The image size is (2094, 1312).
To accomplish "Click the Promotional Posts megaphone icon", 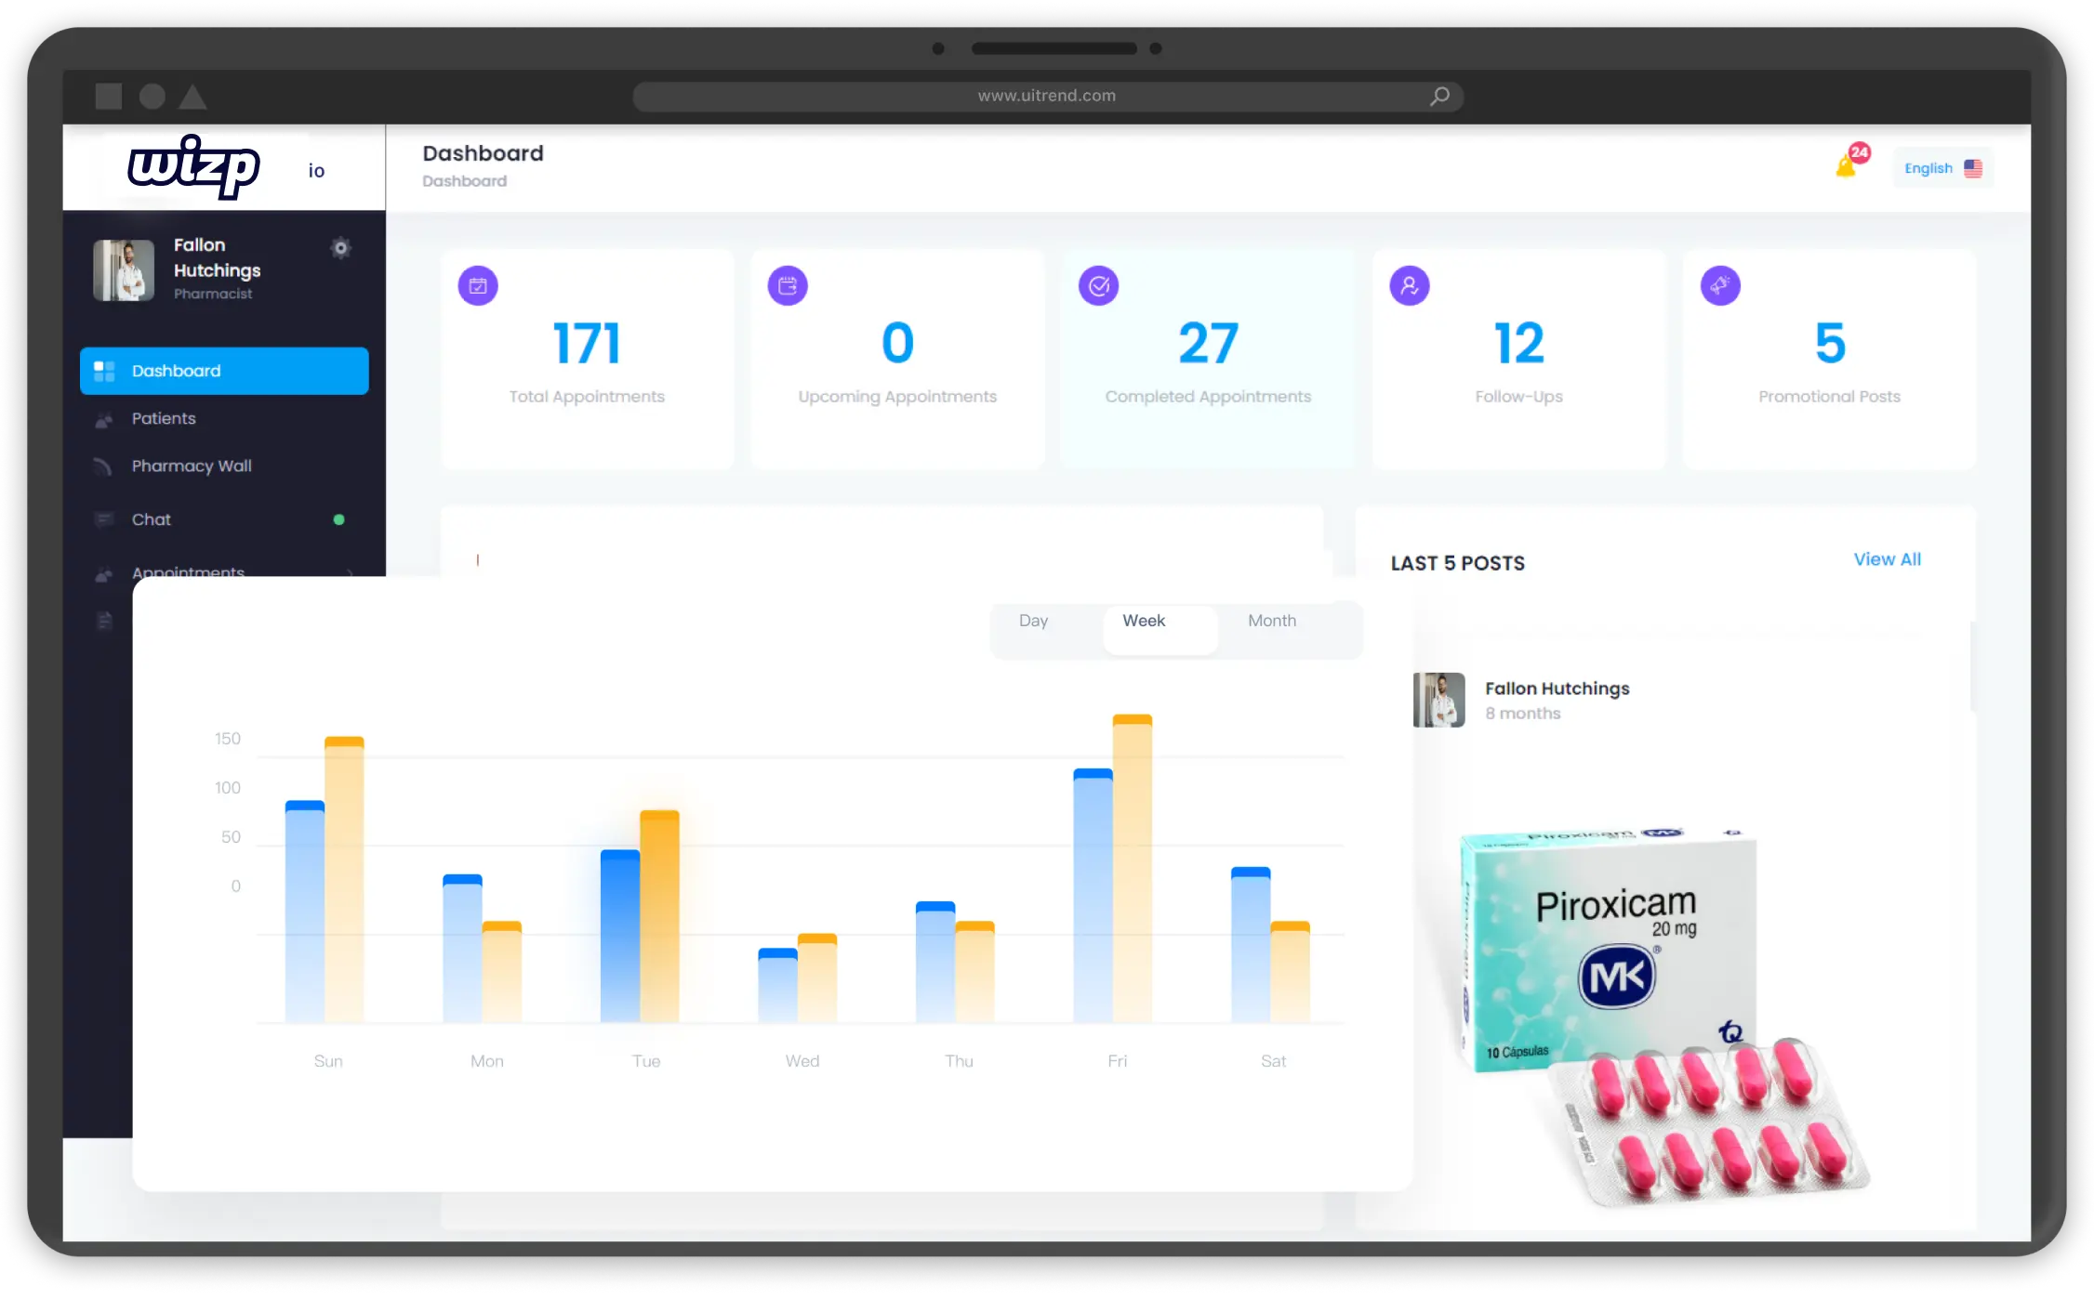I will coord(1720,285).
